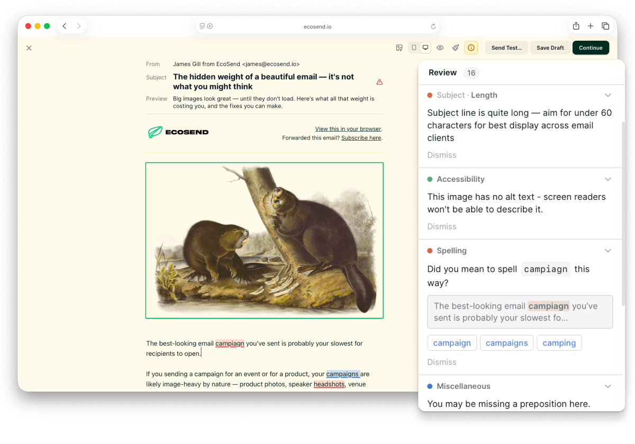Screen dimensions: 635x444
Task: Switch to mobile preview mode
Action: pyautogui.click(x=414, y=48)
